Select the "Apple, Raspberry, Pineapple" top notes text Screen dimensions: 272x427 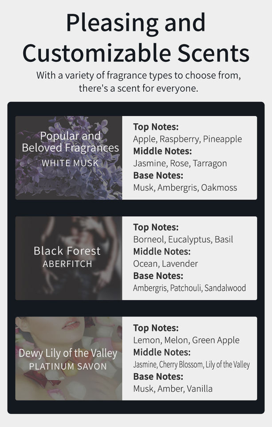pyautogui.click(x=187, y=139)
